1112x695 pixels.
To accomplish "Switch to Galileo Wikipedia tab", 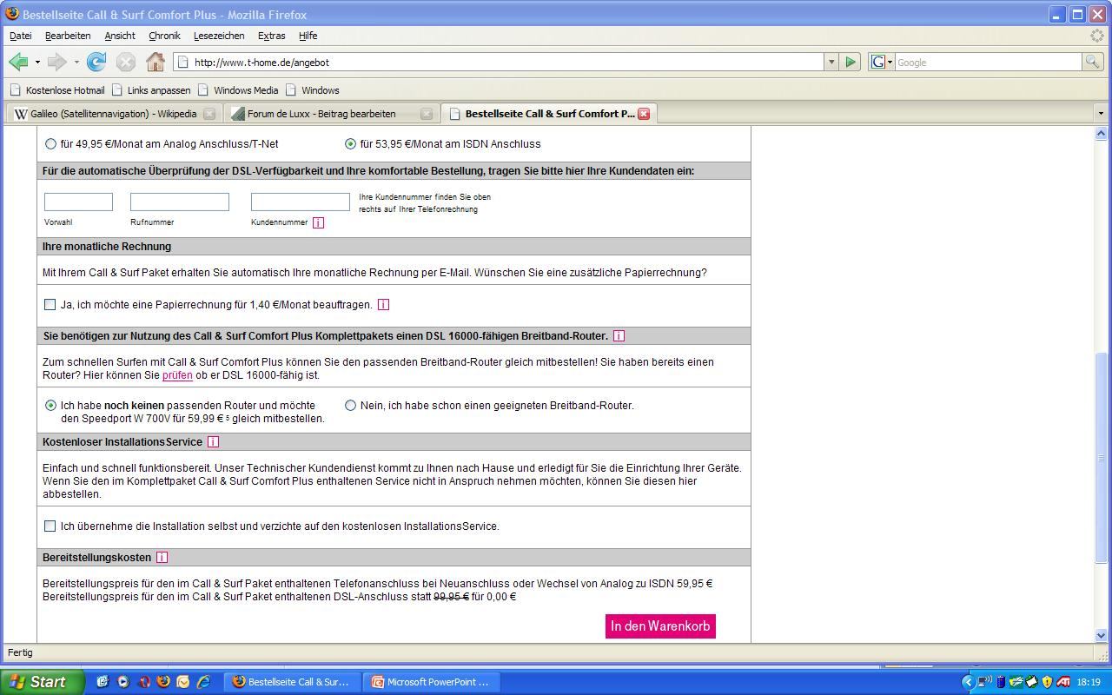I will [113, 114].
